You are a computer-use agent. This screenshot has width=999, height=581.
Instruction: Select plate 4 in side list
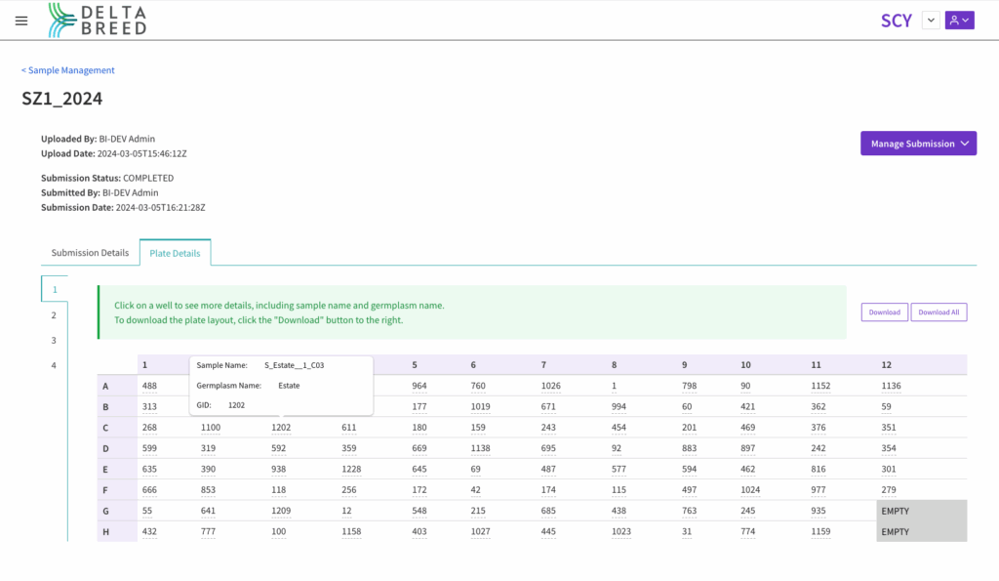coord(55,366)
